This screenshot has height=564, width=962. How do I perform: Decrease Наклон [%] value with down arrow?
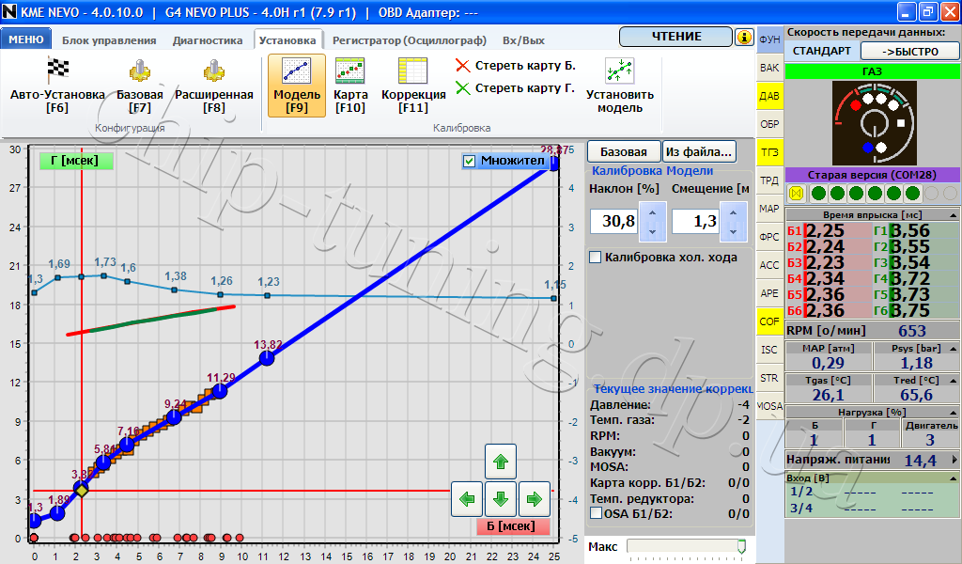coord(652,231)
